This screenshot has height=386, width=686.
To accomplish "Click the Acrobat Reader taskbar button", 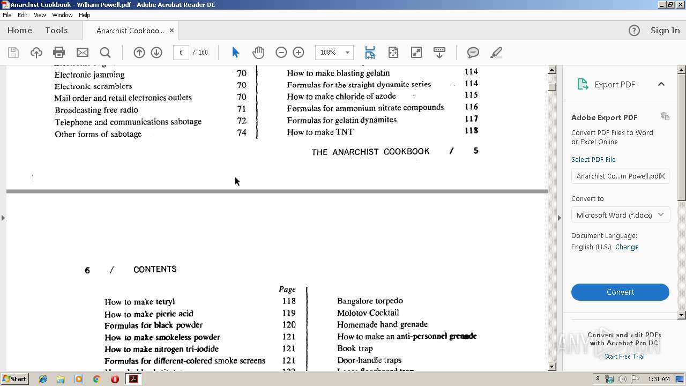I will click(x=133, y=379).
